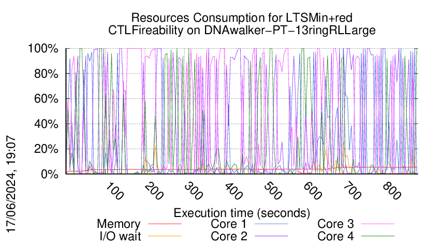Click the orange I/O wait legend line sample
Viewport: 440px width, 246px height.
165,236
